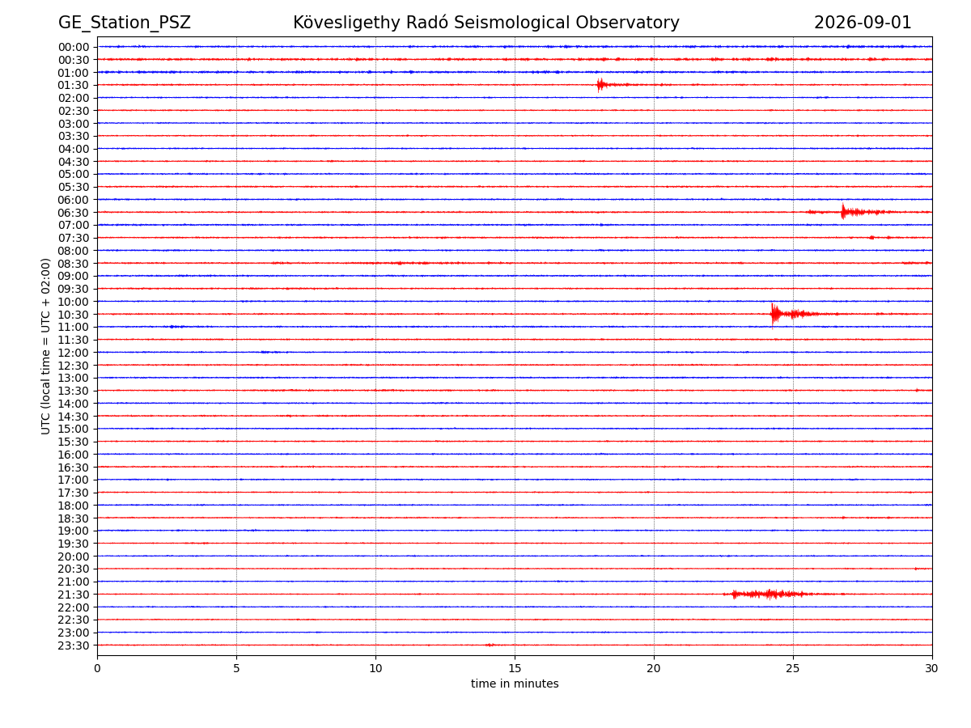Click the 2026-09-01 date label
Viewport: 971px width, 728px height.
(863, 23)
